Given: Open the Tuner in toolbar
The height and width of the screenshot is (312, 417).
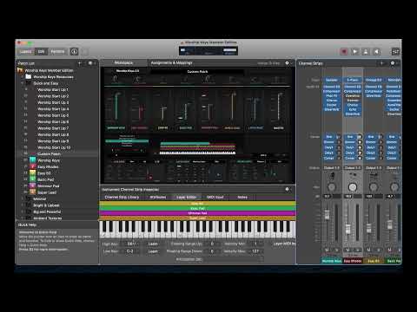Looking at the screenshot, I should point(366,52).
